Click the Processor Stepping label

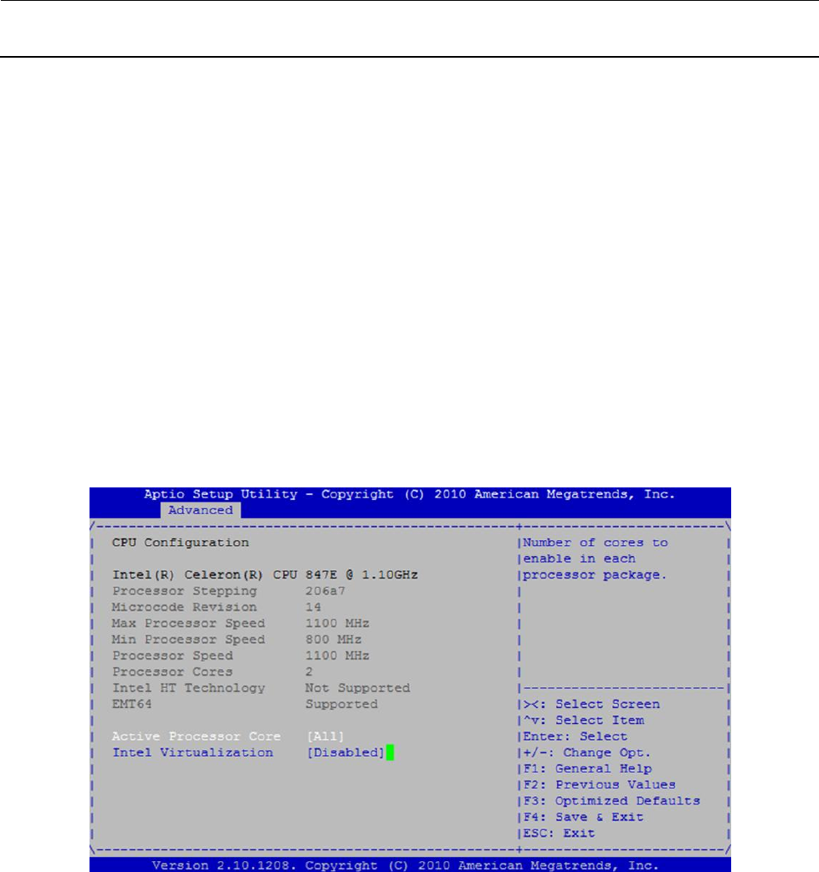185,591
